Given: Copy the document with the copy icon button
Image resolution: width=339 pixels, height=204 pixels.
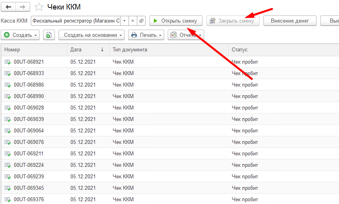Looking at the screenshot, I should click(49, 35).
